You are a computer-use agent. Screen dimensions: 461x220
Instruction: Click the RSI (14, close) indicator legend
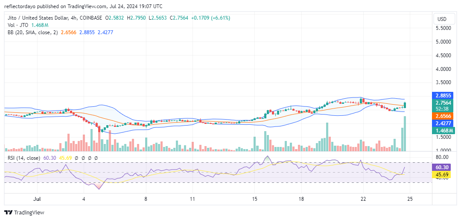(24, 158)
